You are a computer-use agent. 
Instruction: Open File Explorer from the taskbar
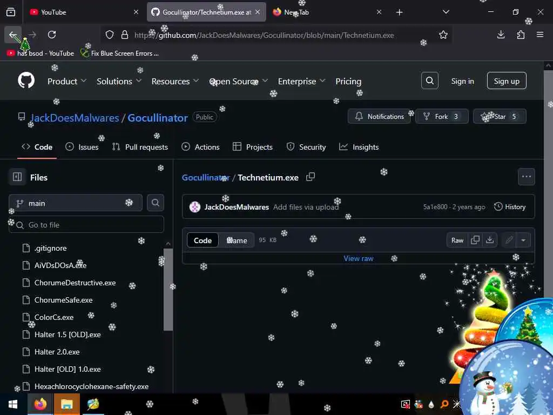pos(66,404)
